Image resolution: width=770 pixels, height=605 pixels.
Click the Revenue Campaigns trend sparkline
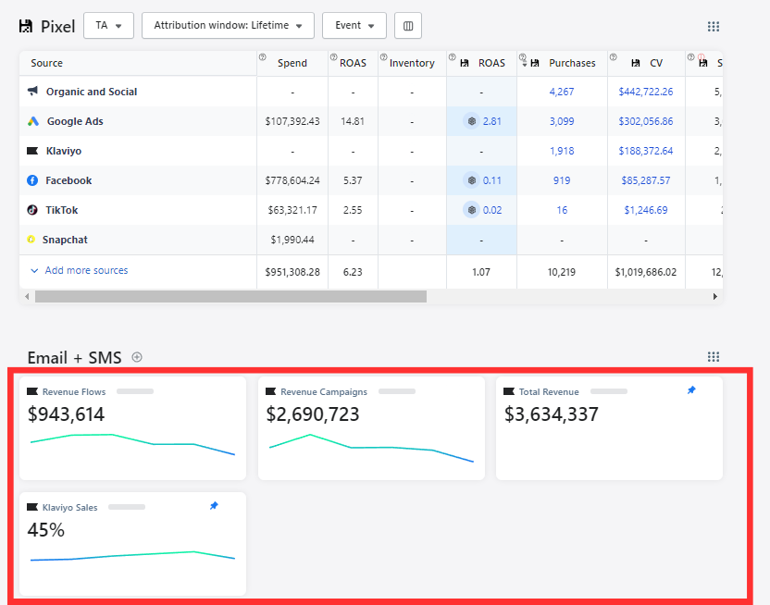(x=371, y=448)
